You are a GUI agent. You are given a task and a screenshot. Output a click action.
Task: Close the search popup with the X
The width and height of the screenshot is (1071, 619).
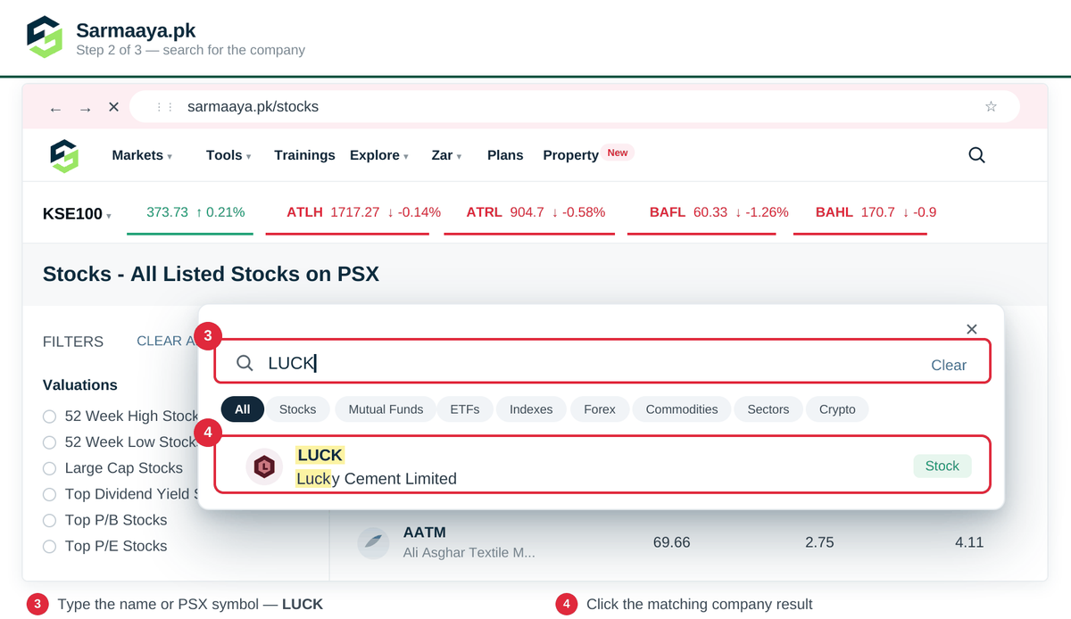pos(972,329)
